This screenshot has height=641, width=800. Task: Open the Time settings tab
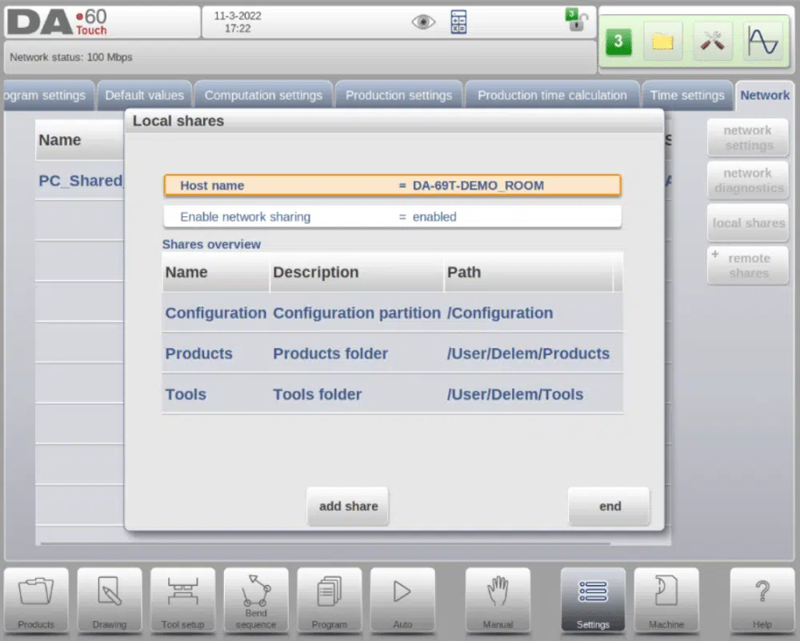coord(686,95)
